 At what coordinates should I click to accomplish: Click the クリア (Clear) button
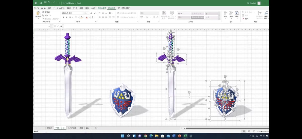click(x=245, y=19)
